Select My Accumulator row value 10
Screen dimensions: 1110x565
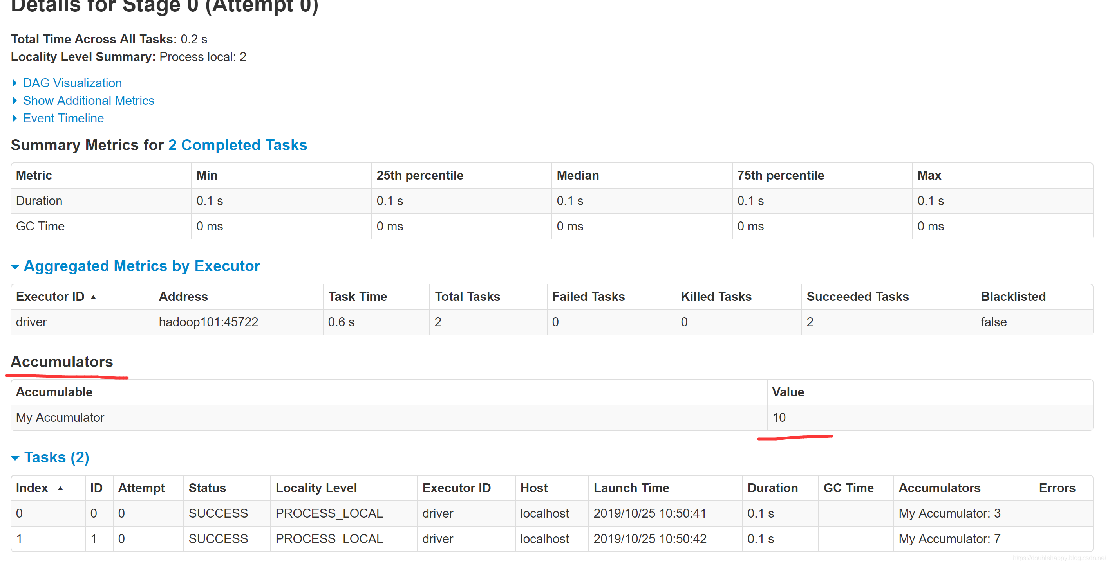779,417
